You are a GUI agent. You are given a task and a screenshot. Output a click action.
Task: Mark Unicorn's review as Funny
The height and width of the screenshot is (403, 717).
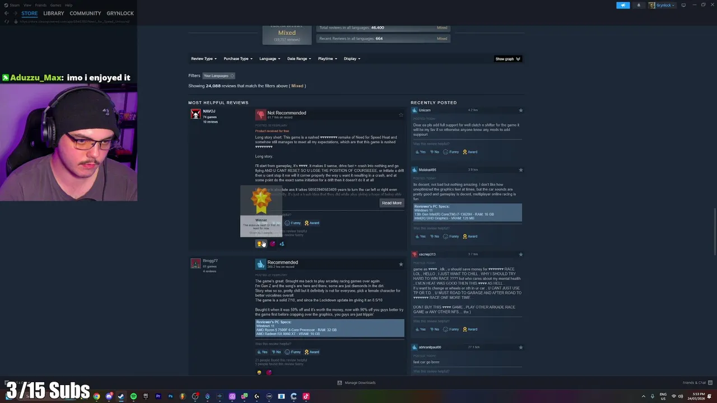click(451, 152)
